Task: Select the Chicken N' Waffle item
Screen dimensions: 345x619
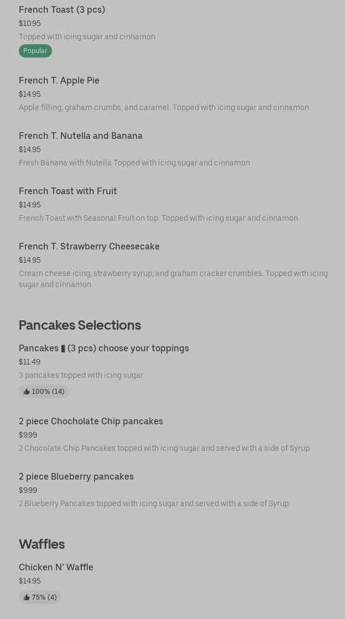Action: point(56,567)
